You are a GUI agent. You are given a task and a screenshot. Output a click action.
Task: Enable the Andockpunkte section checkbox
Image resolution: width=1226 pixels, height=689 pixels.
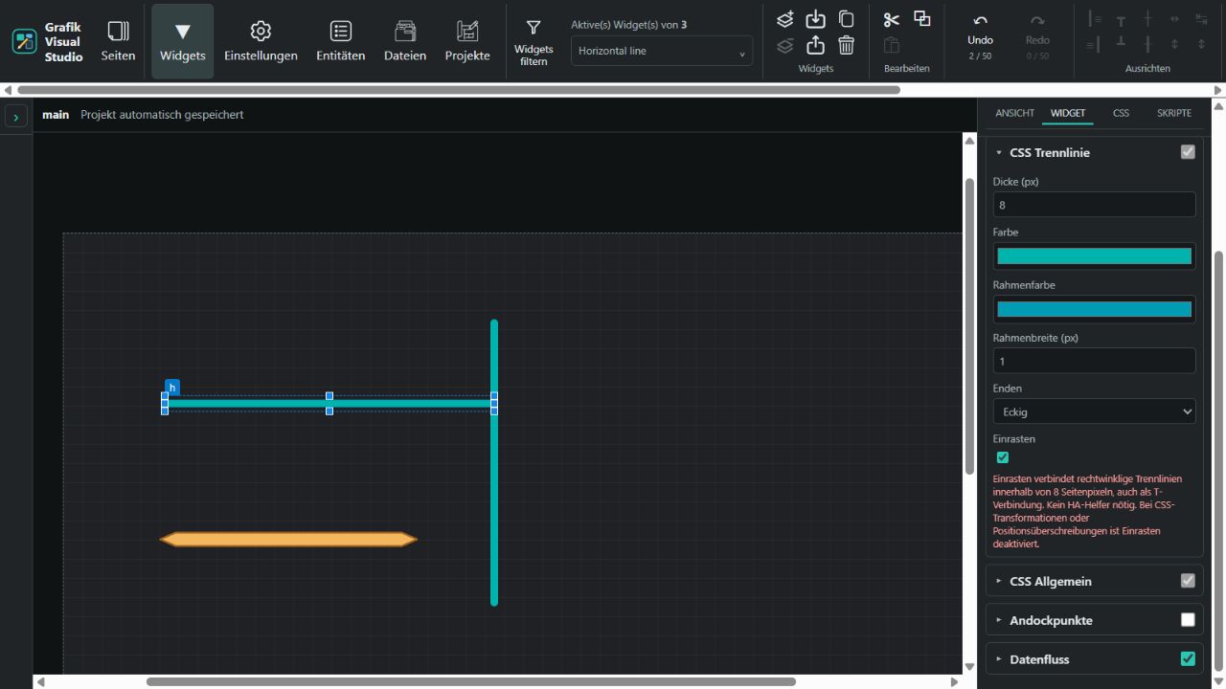(1188, 620)
